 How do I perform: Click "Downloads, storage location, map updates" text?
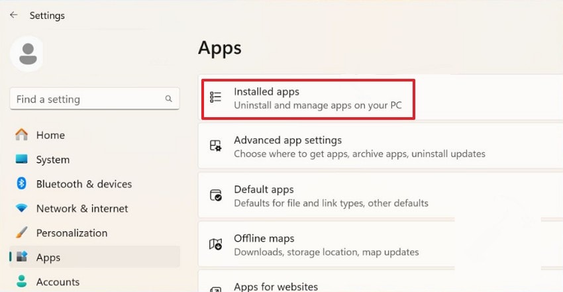(327, 252)
